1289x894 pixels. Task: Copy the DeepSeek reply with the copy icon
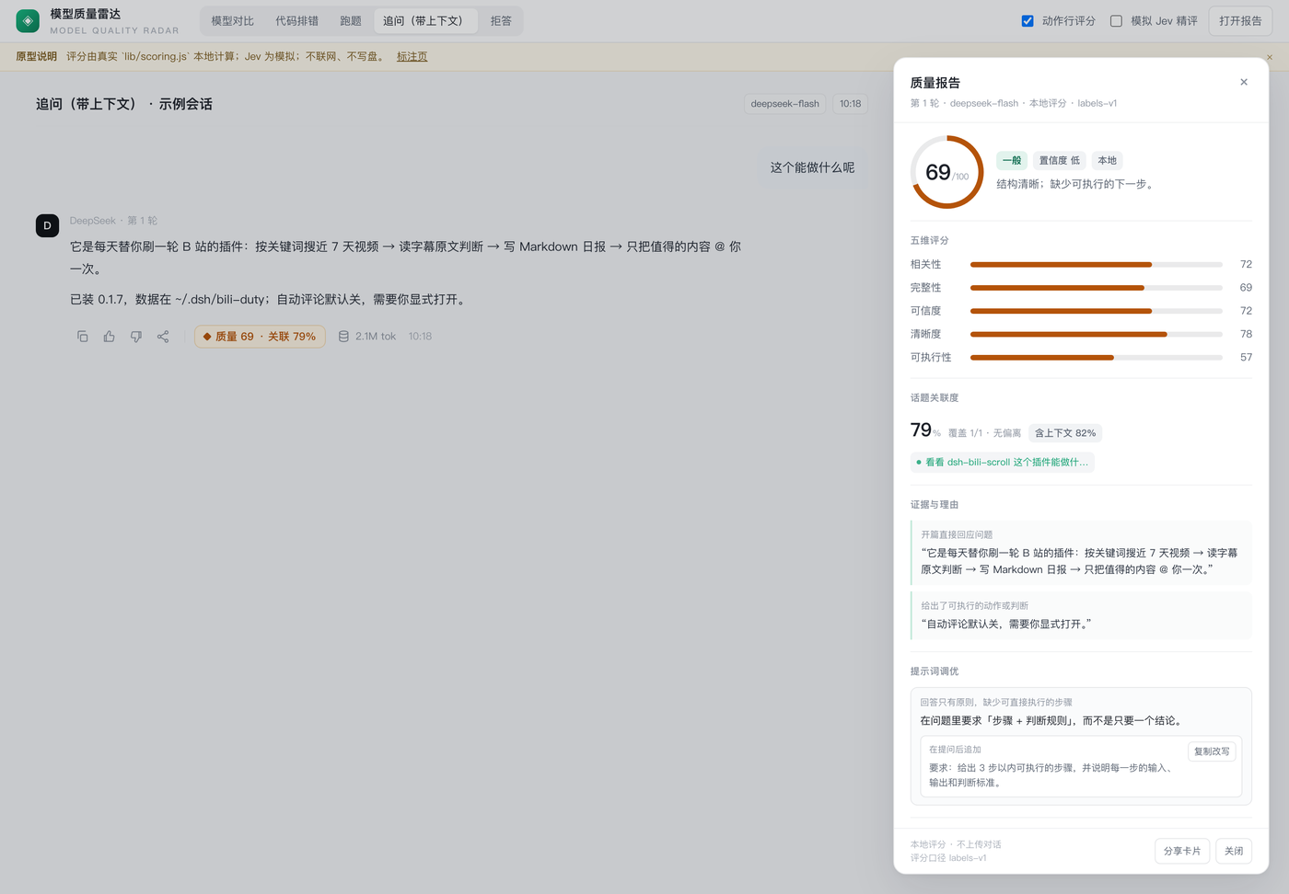coord(83,337)
